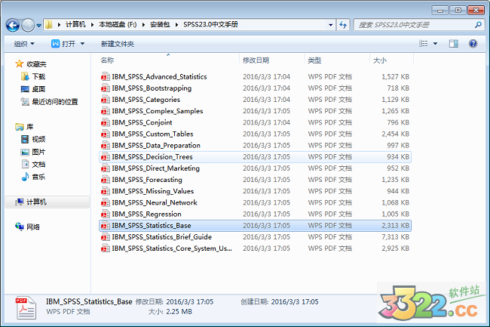Click file name IBM_SPSS_Regression
This screenshot has width=490, height=327.
pos(146,214)
